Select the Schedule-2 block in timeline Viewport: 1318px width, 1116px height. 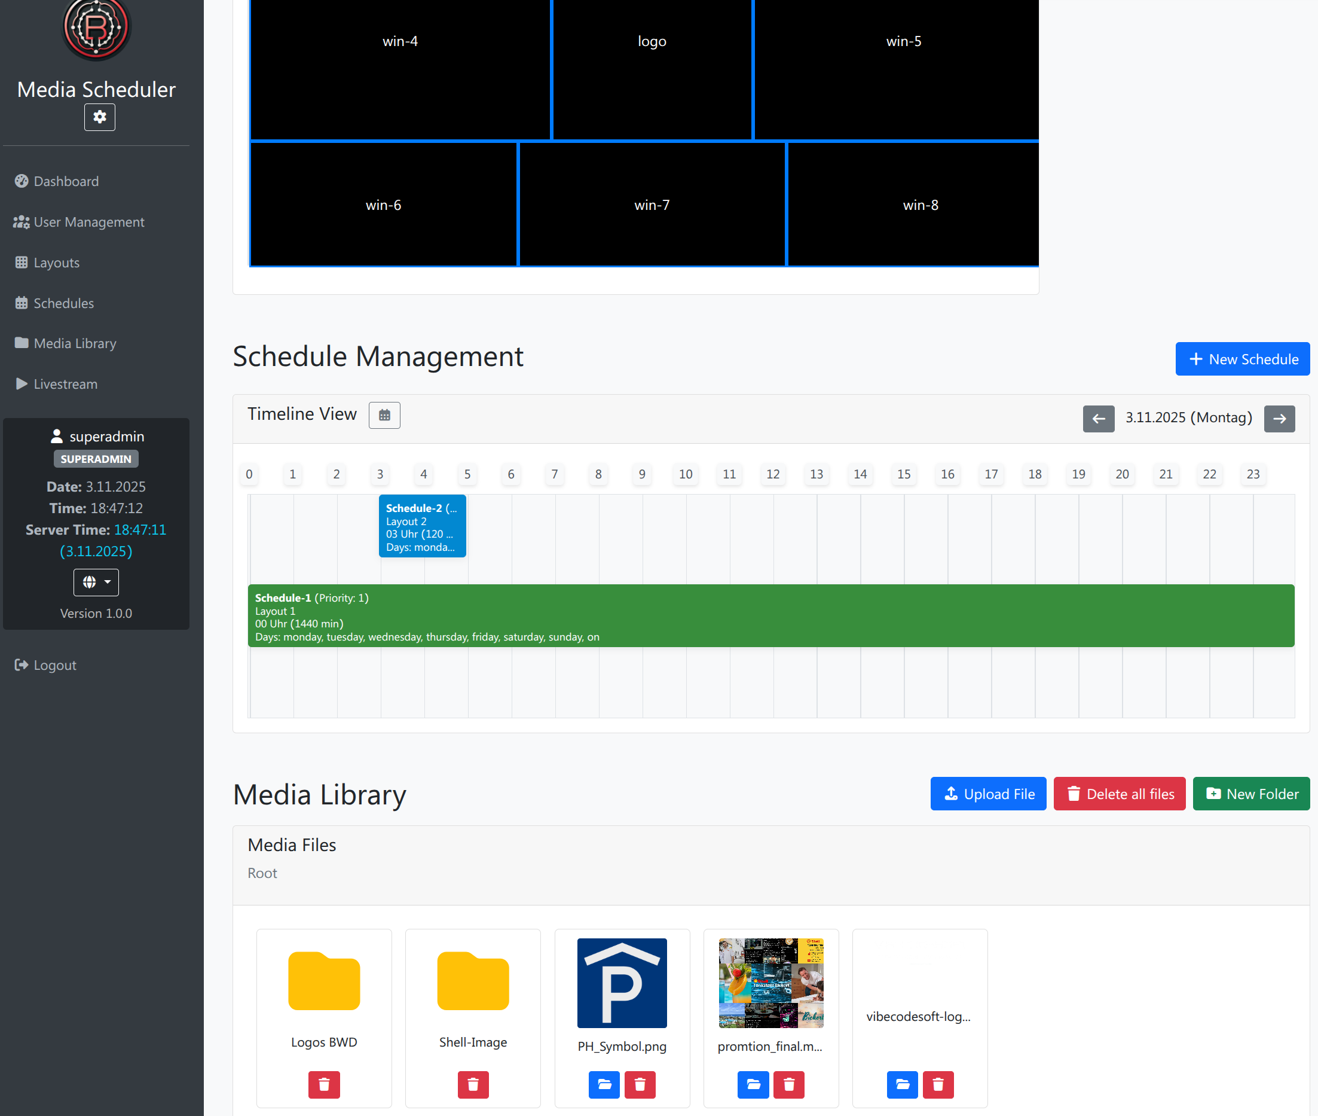pyautogui.click(x=421, y=526)
